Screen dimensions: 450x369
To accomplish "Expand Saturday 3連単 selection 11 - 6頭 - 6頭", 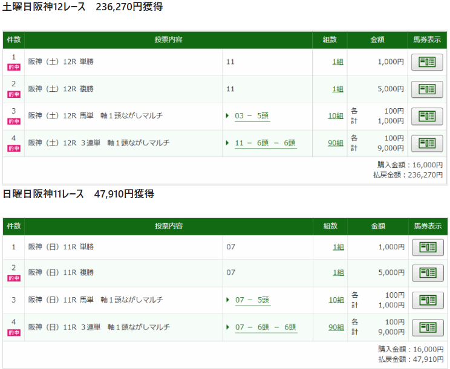I will [265, 143].
